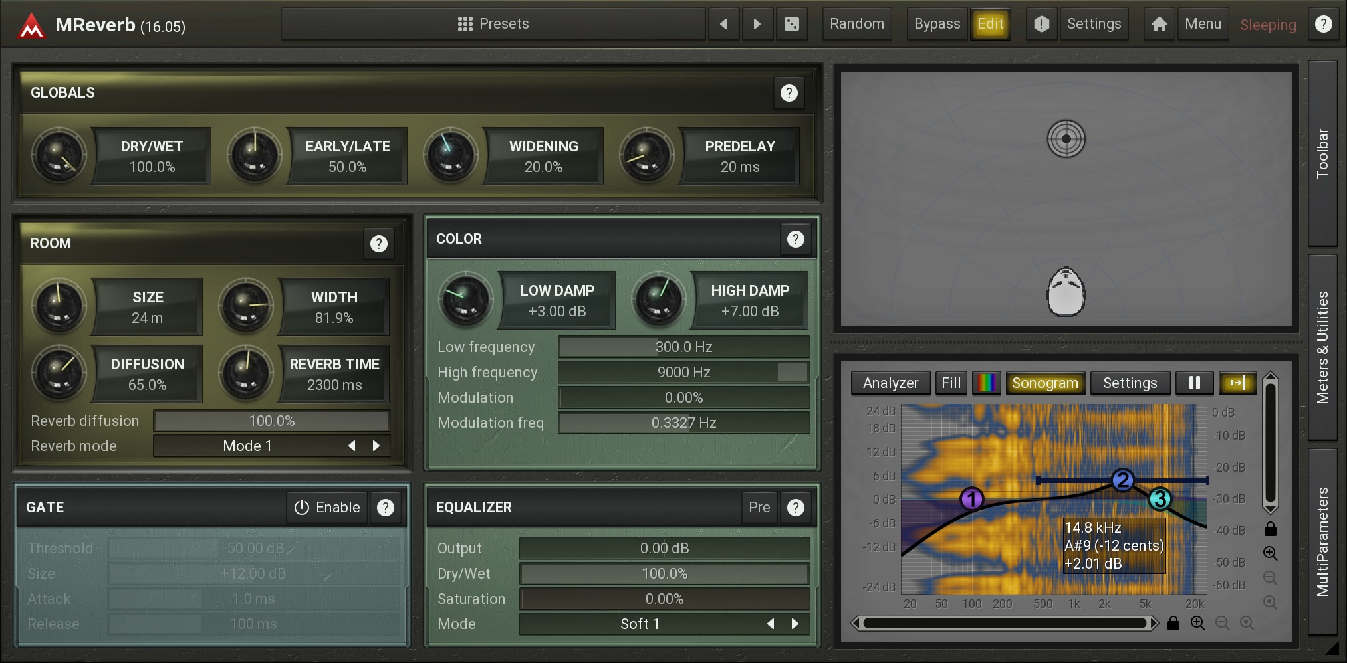Image resolution: width=1347 pixels, height=663 pixels.
Task: Select equalizer band 3 node
Action: click(1160, 498)
